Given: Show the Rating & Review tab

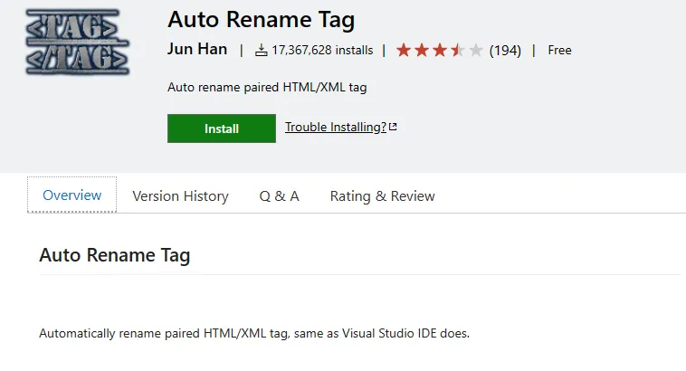Looking at the screenshot, I should 382,196.
